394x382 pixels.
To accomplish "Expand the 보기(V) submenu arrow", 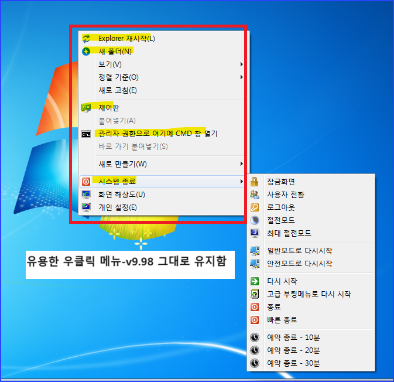I will [241, 64].
